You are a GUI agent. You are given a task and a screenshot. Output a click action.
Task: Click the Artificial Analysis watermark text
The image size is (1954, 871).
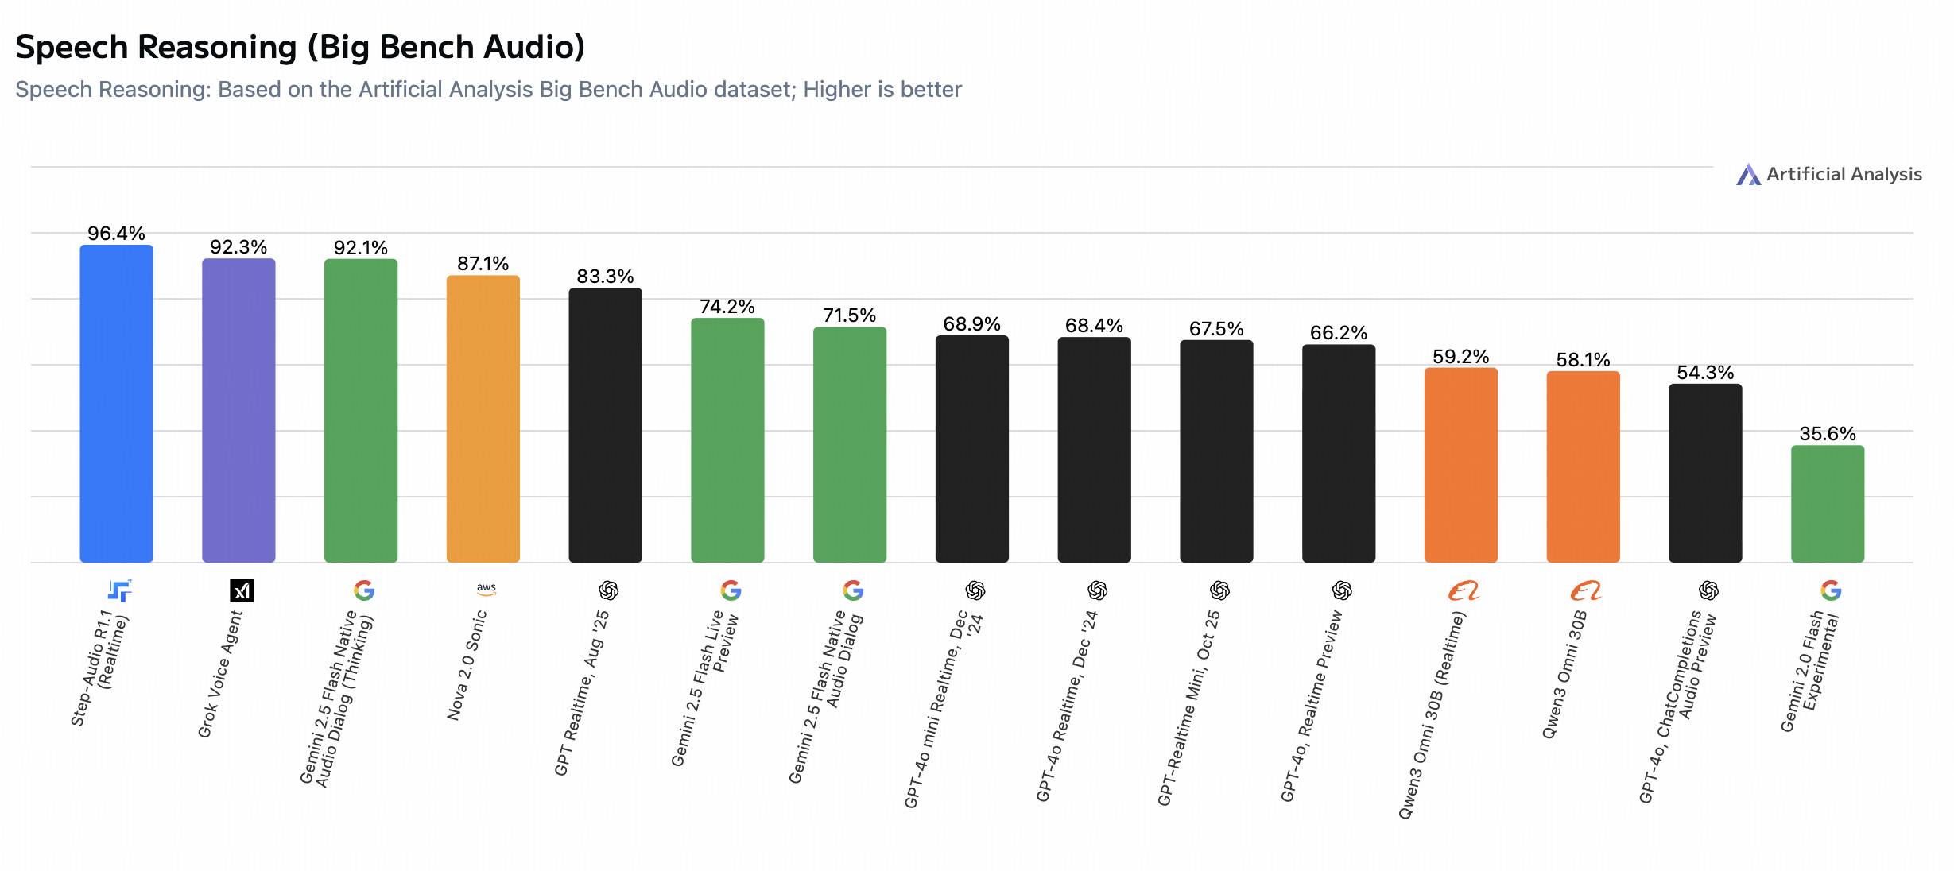(x=1844, y=175)
